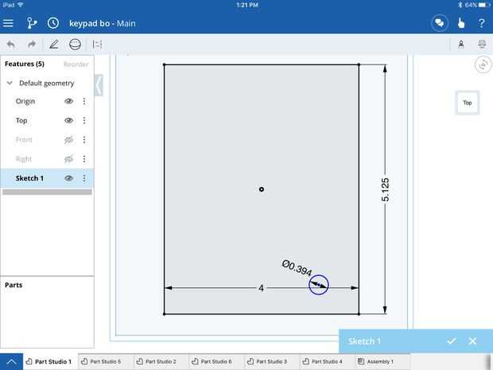Switch to Part Studio 5 tab

tap(105, 361)
